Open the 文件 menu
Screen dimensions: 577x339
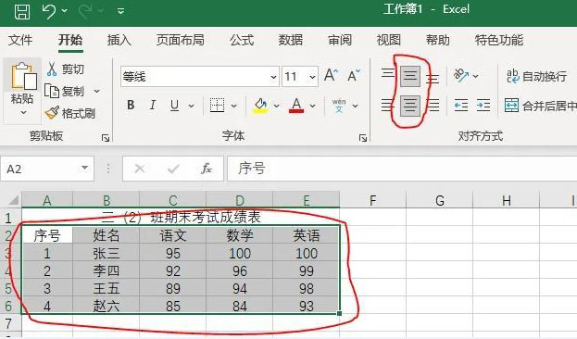pyautogui.click(x=20, y=40)
